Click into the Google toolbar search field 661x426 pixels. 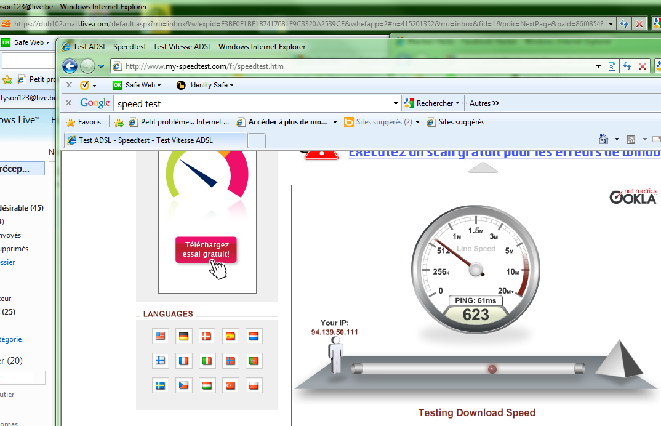tap(252, 103)
